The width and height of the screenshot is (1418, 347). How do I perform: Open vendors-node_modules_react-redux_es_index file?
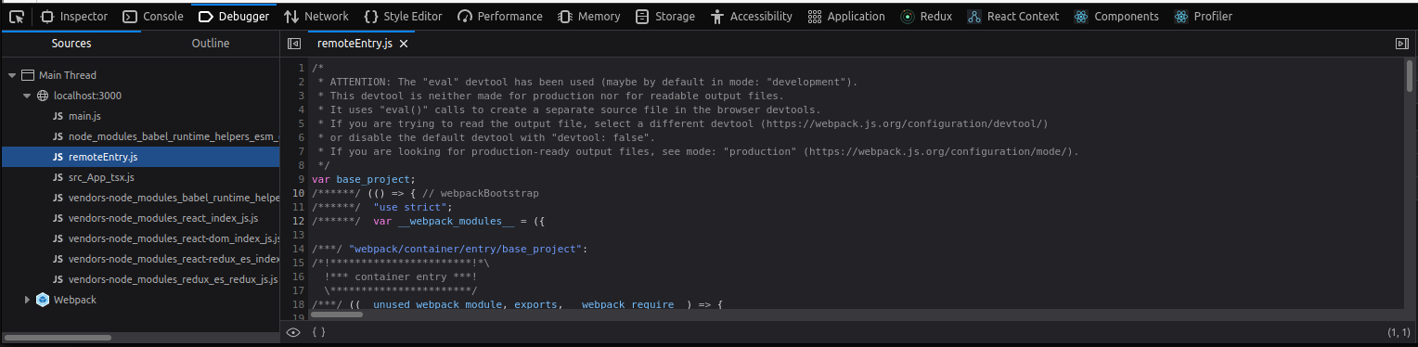click(x=174, y=259)
